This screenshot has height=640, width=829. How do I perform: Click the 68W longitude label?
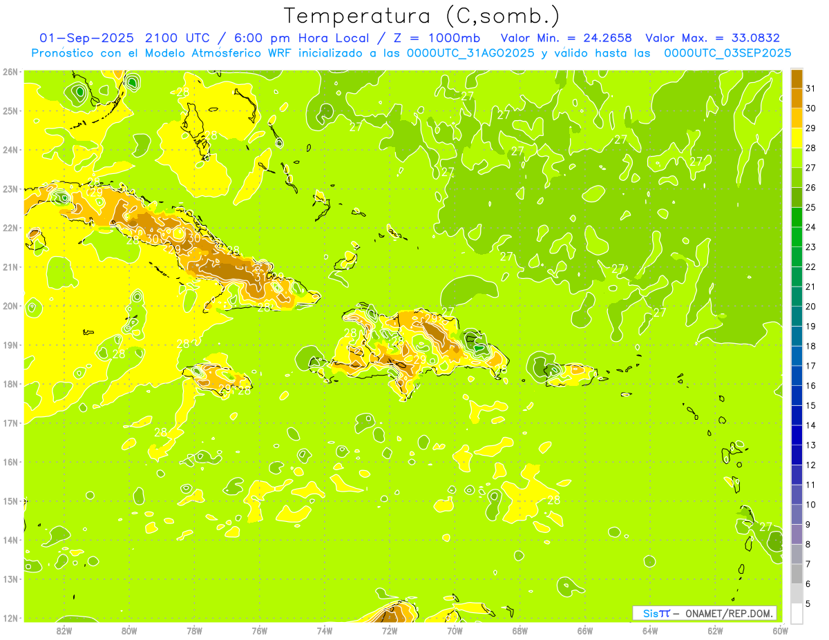pyautogui.click(x=520, y=630)
